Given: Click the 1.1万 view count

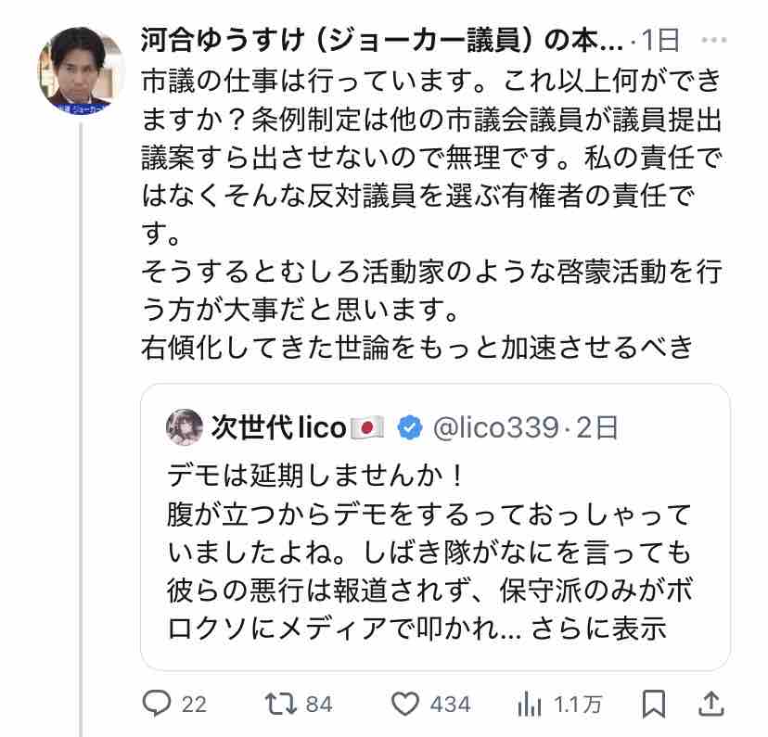Looking at the screenshot, I should tap(578, 705).
